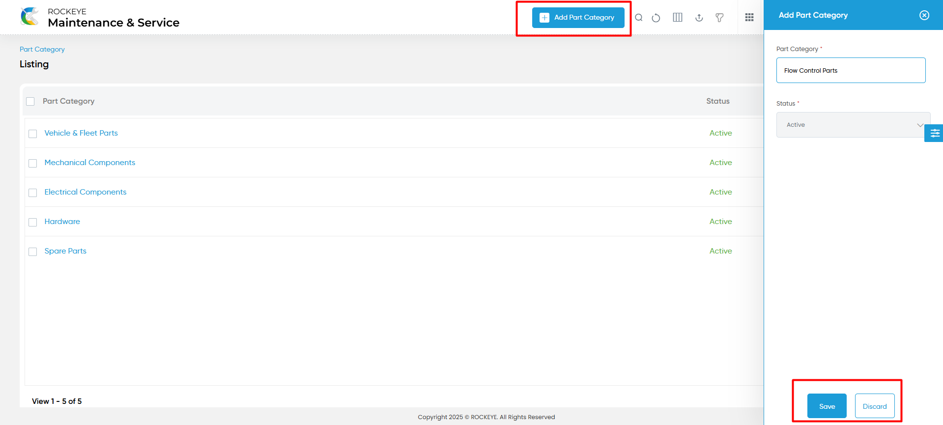The height and width of the screenshot is (425, 943).
Task: Click the export upload icon
Action: point(699,18)
